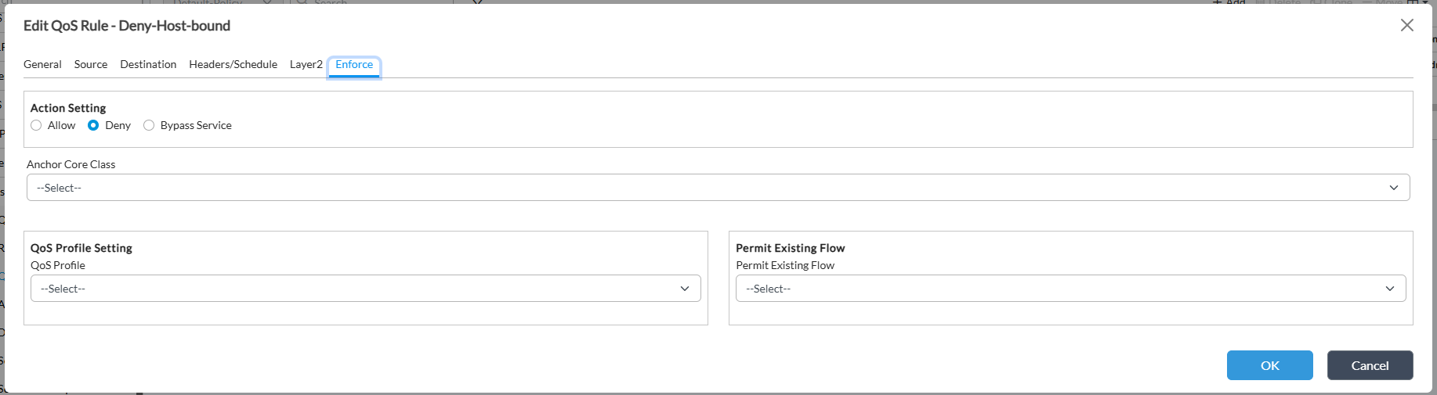Switch to the Source tab
Image resolution: width=1437 pixels, height=395 pixels.
pos(91,64)
